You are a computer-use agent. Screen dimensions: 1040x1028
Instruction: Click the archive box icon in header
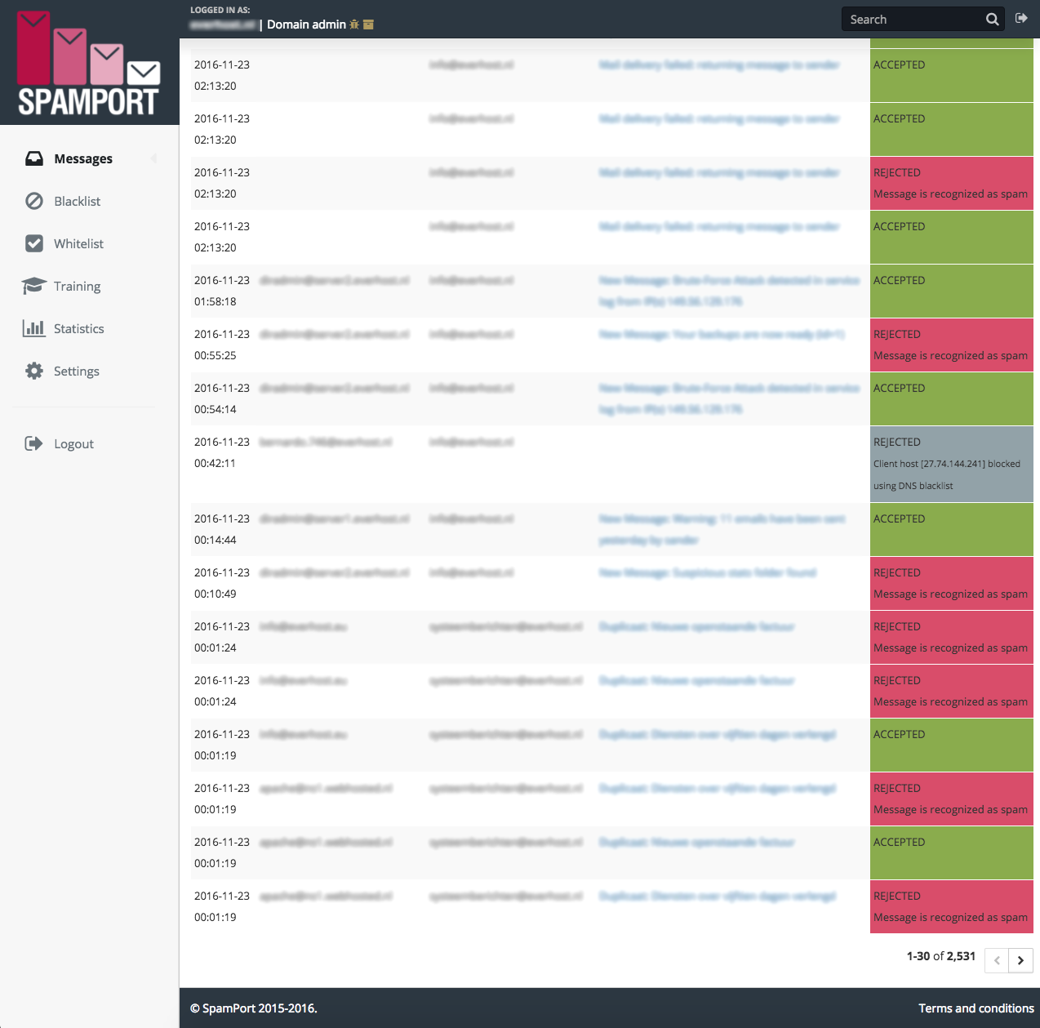click(x=368, y=24)
